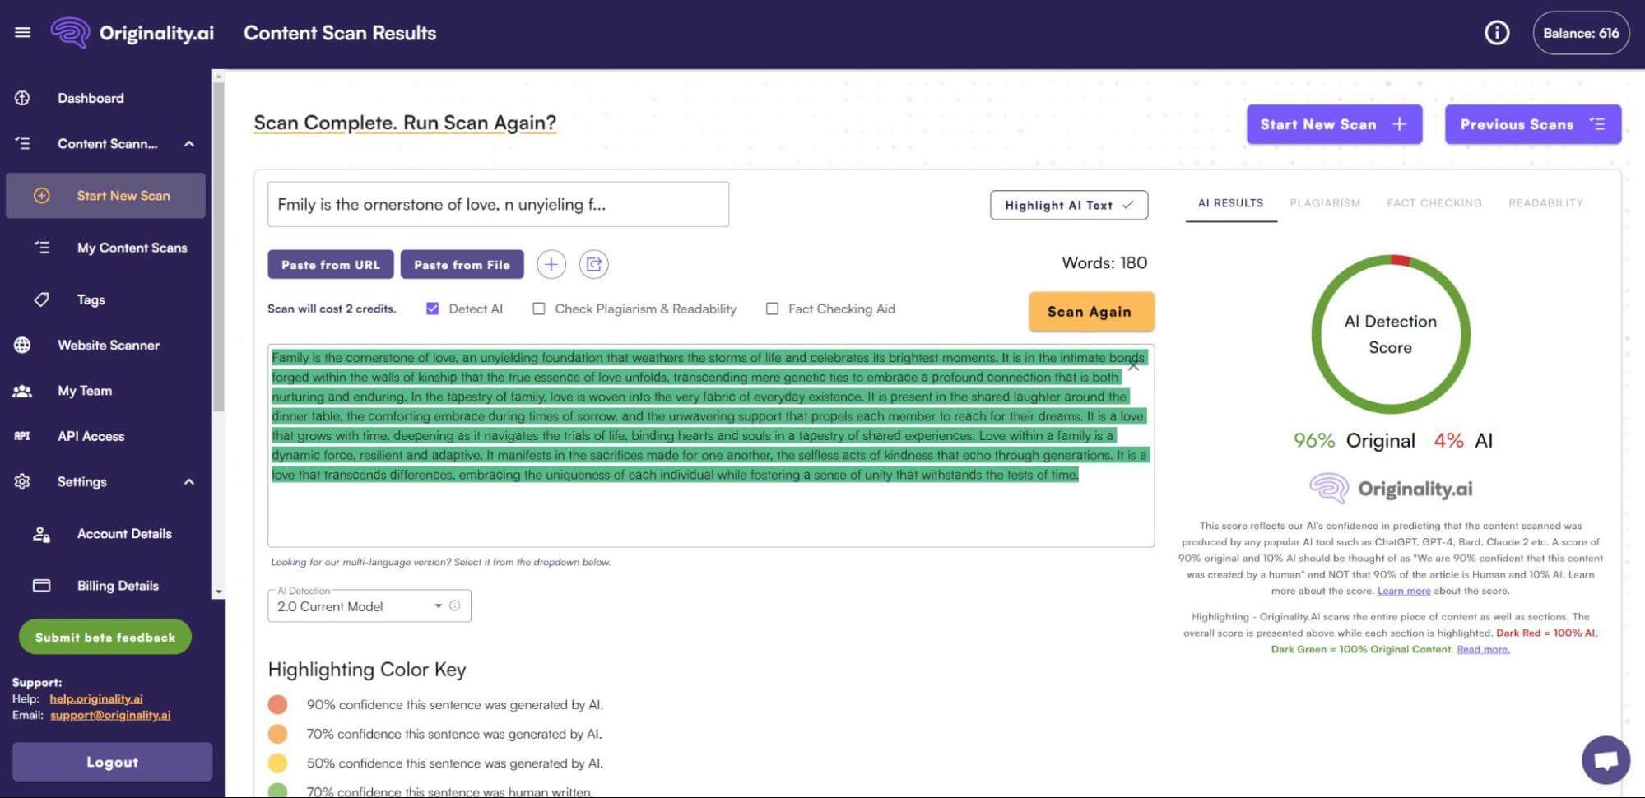Click the Submit beta feedback button
Screen dimensions: 1645x798
105,637
